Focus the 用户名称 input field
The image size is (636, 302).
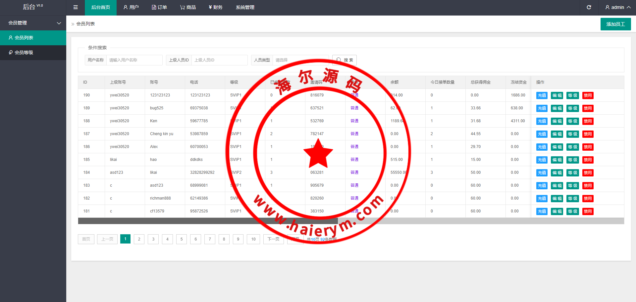(x=134, y=60)
